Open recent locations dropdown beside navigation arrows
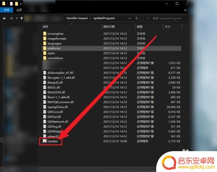This screenshot has height=172, width=217. pyautogui.click(x=17, y=18)
